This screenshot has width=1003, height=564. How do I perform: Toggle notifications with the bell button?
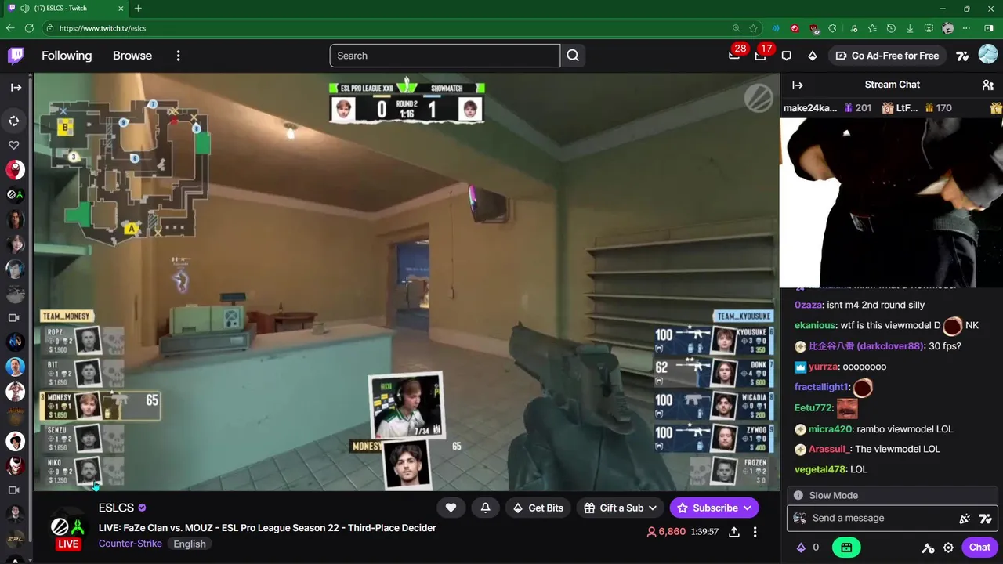(485, 508)
